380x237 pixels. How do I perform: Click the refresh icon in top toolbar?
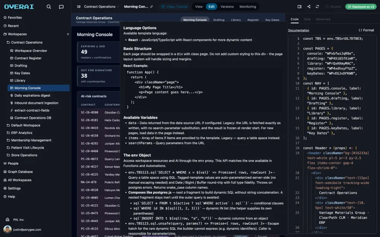317,7
